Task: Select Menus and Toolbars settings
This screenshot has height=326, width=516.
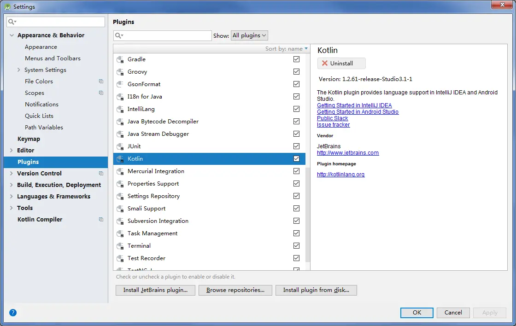Action: point(53,58)
